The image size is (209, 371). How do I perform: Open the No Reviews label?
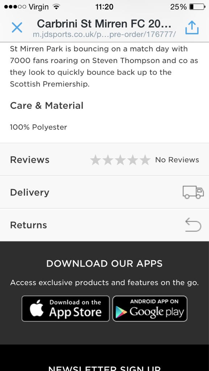pyautogui.click(x=177, y=160)
